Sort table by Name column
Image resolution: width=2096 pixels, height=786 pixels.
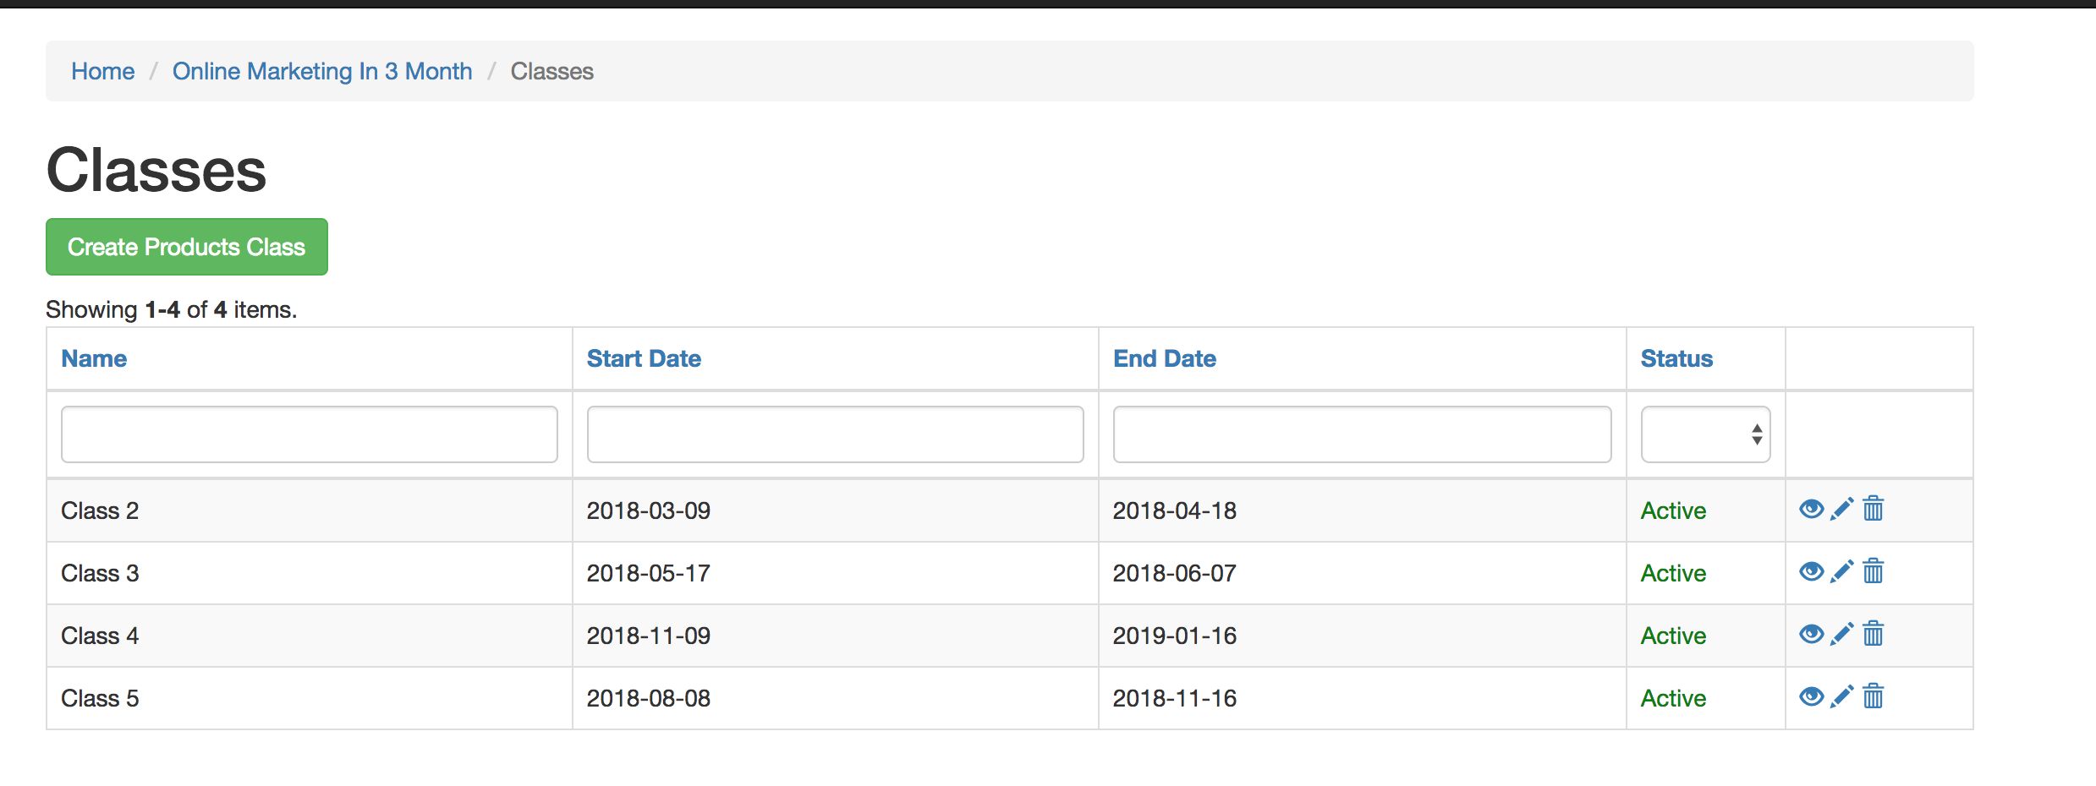click(94, 358)
